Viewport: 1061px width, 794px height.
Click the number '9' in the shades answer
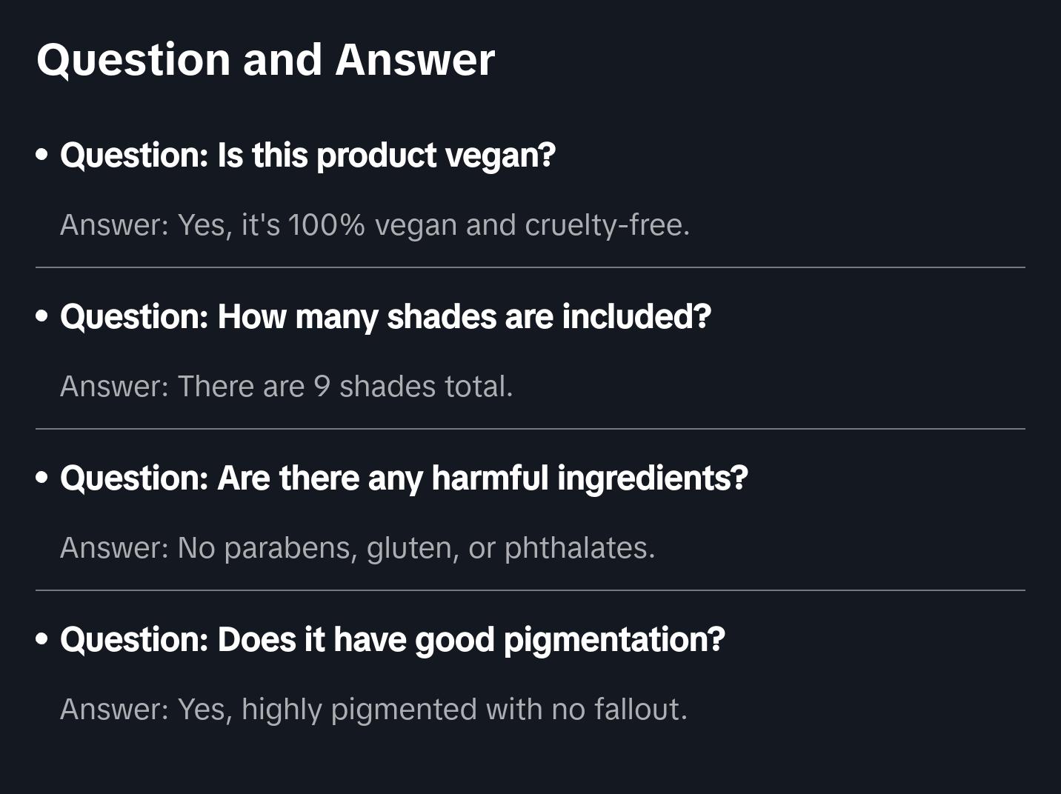point(322,387)
